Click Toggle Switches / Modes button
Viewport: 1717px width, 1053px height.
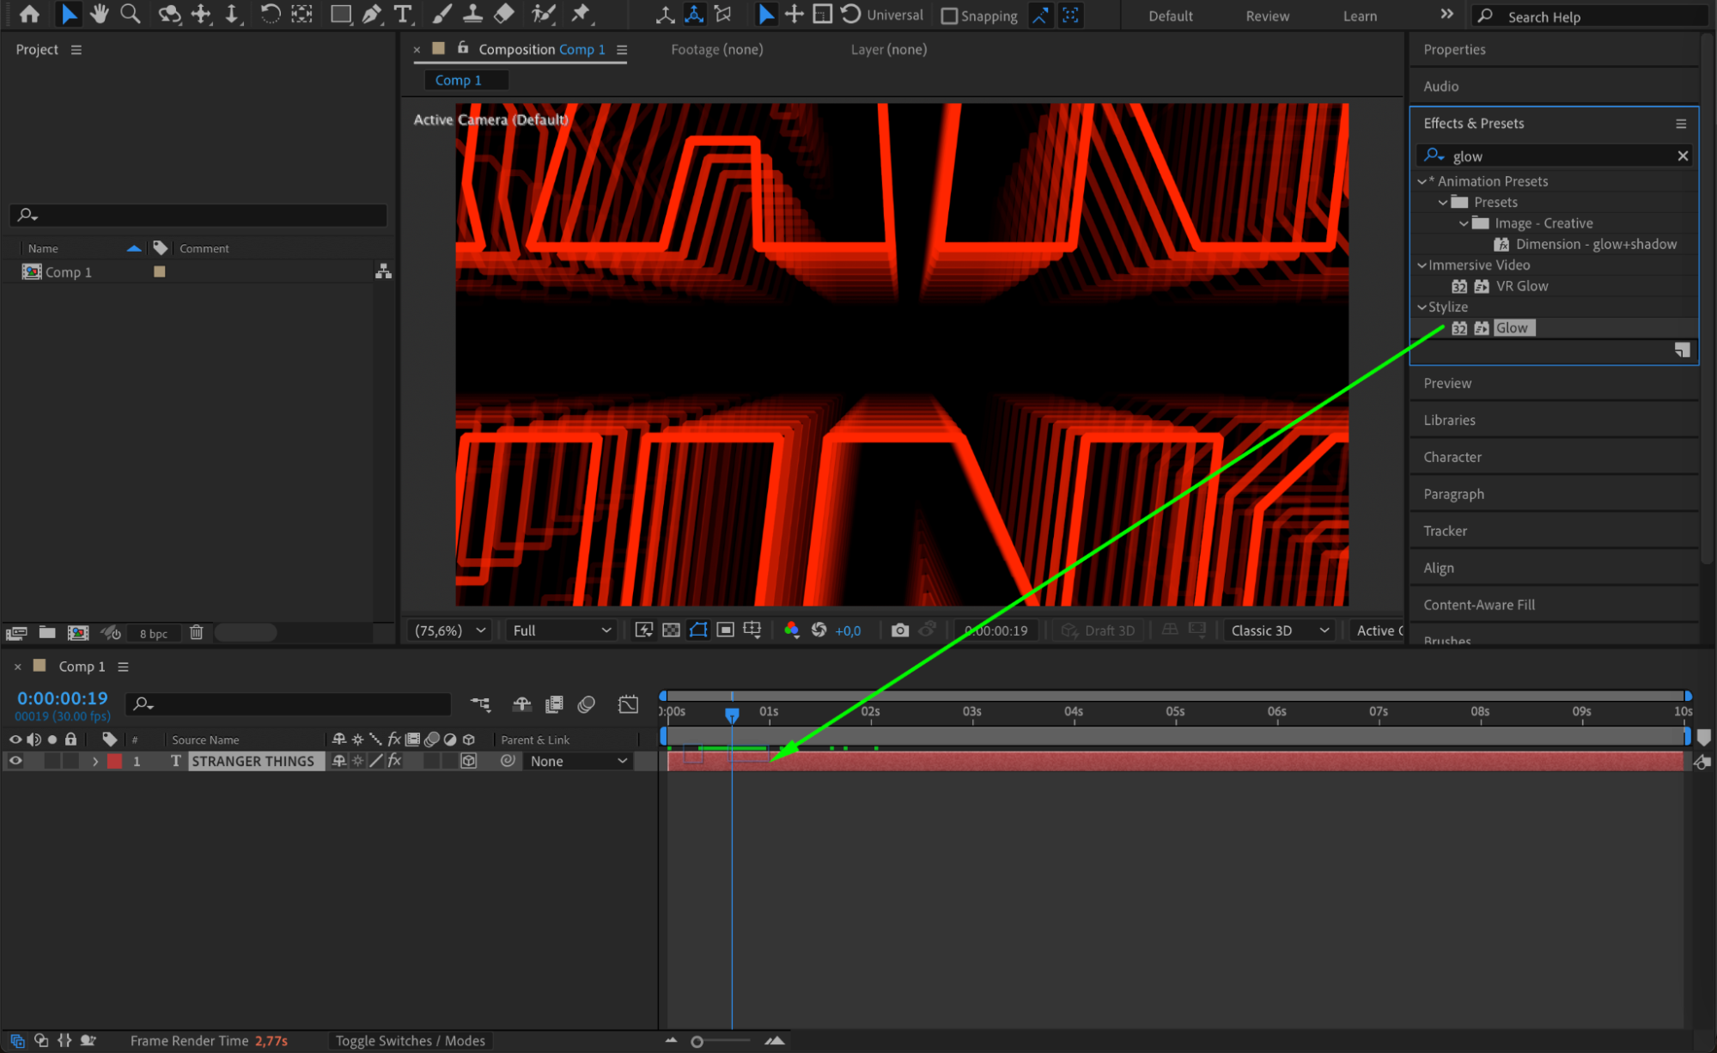[x=410, y=1041]
